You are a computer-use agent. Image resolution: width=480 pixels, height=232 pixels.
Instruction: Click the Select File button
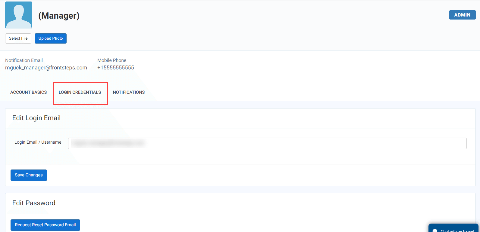18,38
